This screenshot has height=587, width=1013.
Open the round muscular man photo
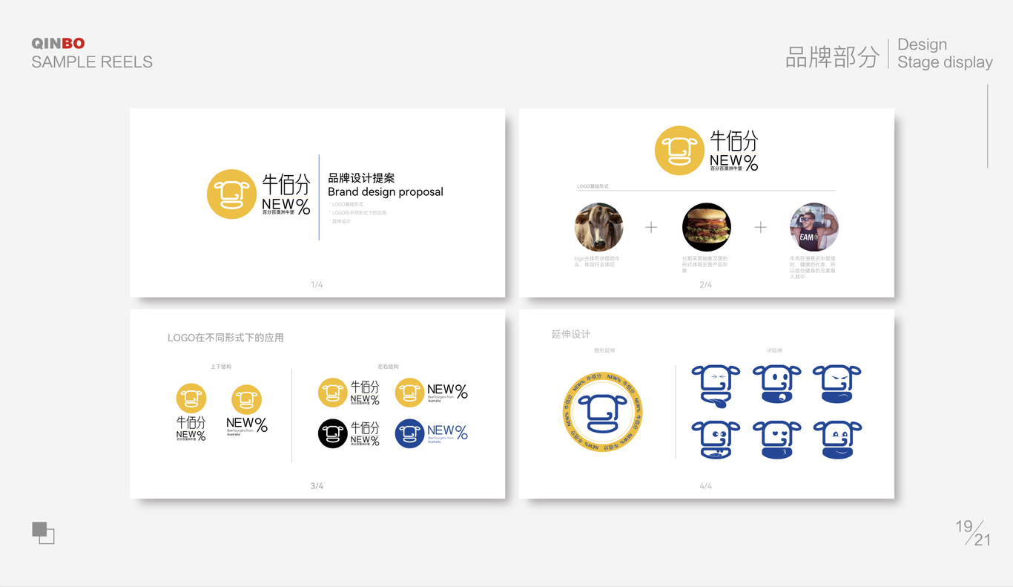tap(814, 227)
